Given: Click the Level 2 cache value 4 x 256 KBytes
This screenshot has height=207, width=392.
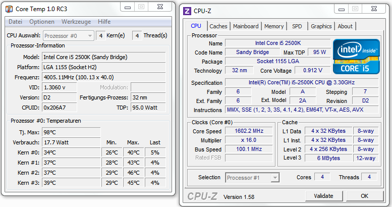Looking at the screenshot, I should pos(328,149).
